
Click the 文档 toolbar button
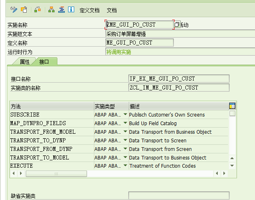[x=112, y=10]
